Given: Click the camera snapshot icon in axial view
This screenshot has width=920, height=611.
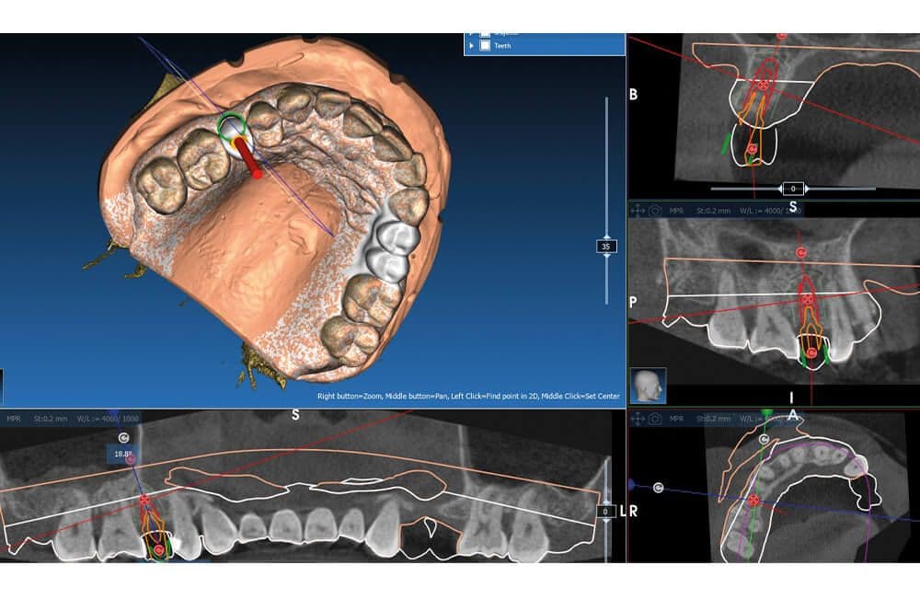Looking at the screenshot, I should tap(655, 419).
